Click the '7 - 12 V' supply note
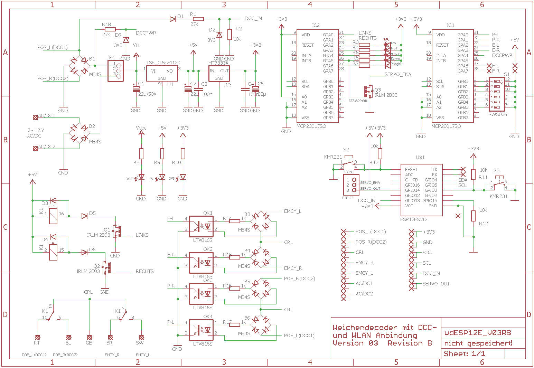 pos(36,130)
